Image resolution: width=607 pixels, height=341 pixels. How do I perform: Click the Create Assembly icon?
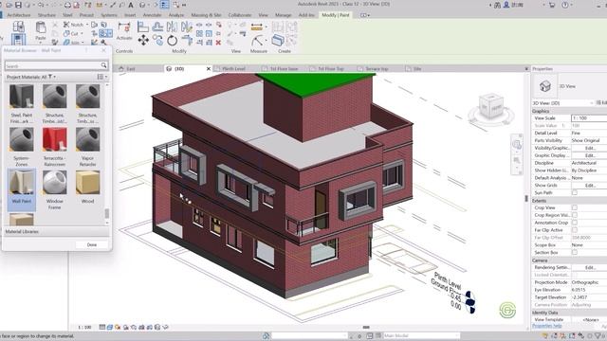[x=278, y=40]
